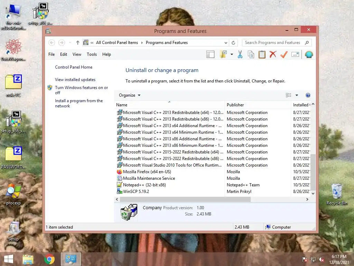The height and width of the screenshot is (266, 354).
Task: Click the Properties toolbar icon
Action: 295,54
